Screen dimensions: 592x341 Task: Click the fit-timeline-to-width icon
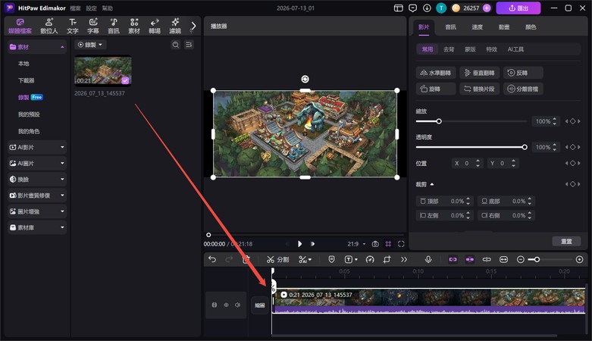coord(503,259)
